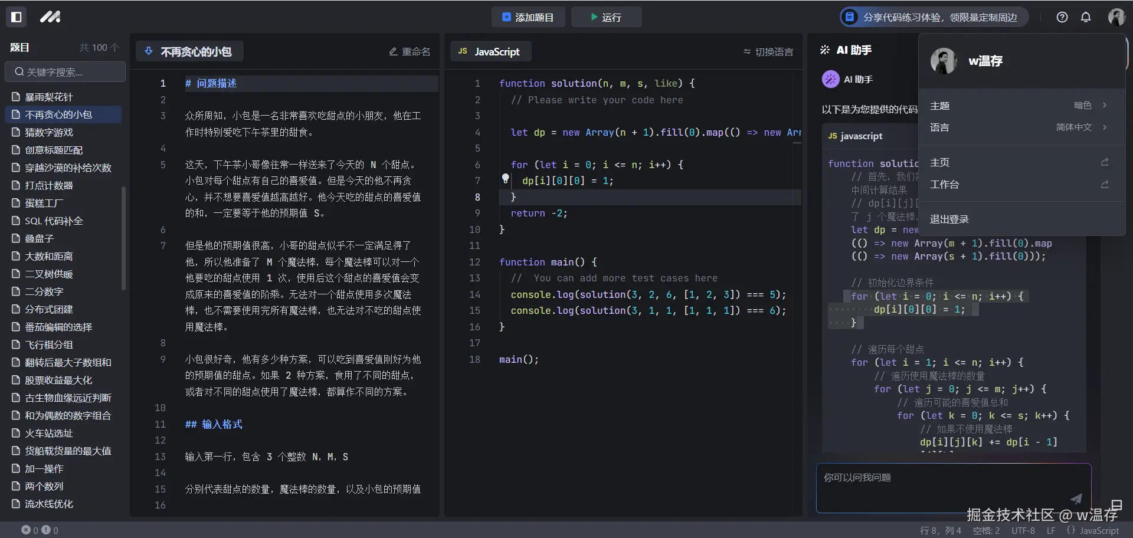Click the rename pencil icon

(393, 51)
